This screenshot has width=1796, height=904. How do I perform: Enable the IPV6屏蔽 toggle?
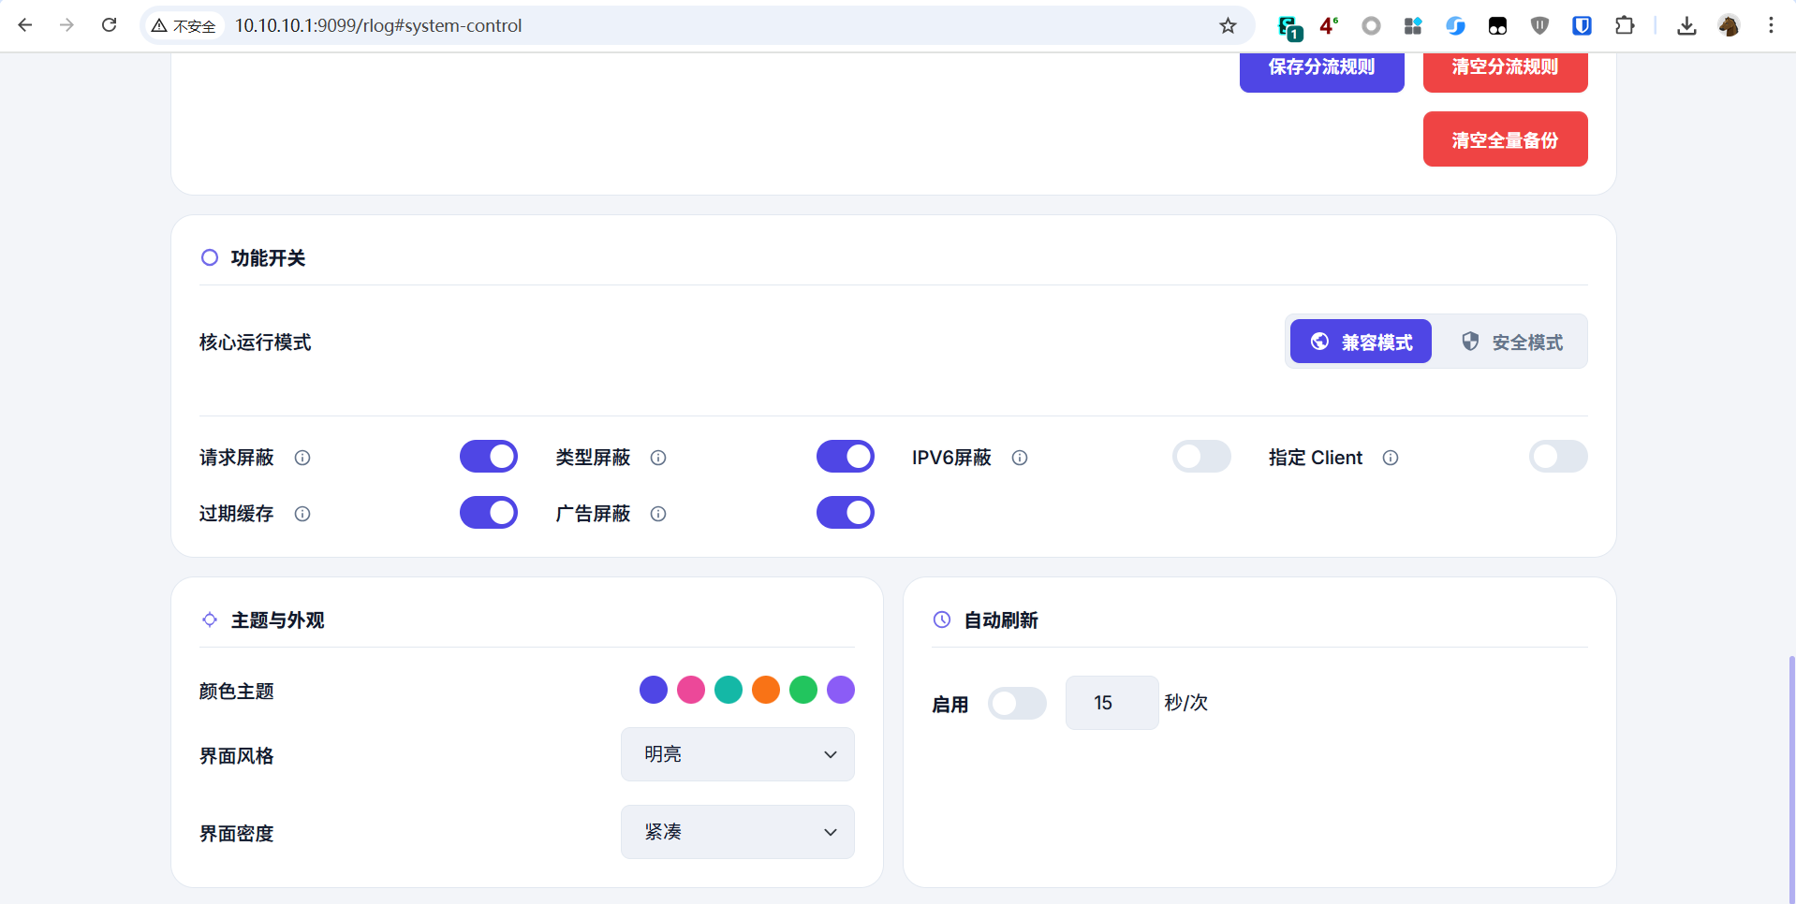point(1201,457)
